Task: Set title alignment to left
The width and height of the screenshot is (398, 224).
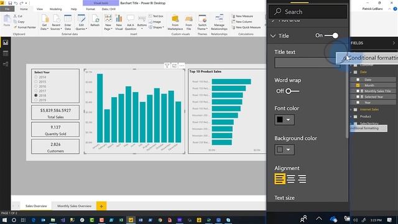Action: click(280, 179)
